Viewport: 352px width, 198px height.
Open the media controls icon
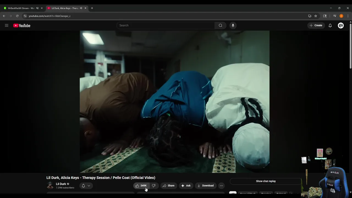click(x=335, y=16)
